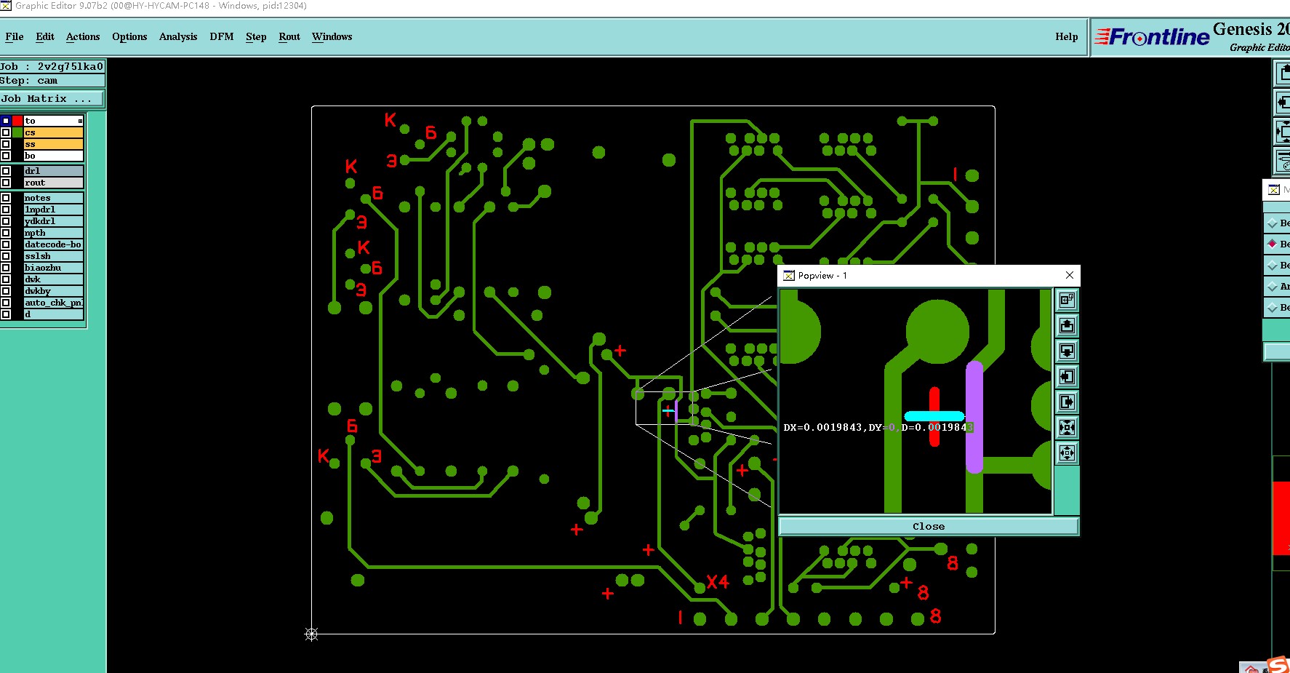This screenshot has width=1290, height=673.
Task: Click the Popview zoom-home icon at top of toolbar
Action: (1067, 300)
